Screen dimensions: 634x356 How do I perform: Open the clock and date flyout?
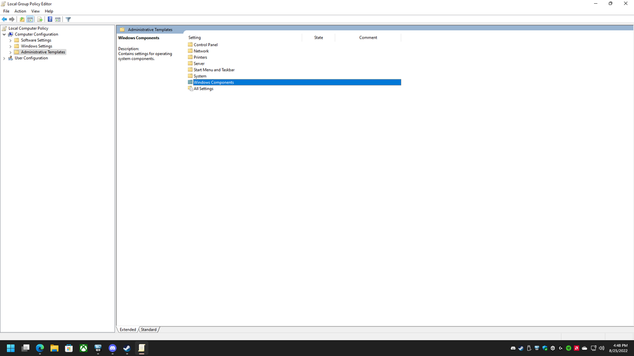[619, 348]
